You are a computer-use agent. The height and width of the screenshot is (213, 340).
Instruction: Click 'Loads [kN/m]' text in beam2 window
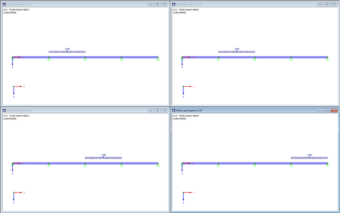point(10,13)
